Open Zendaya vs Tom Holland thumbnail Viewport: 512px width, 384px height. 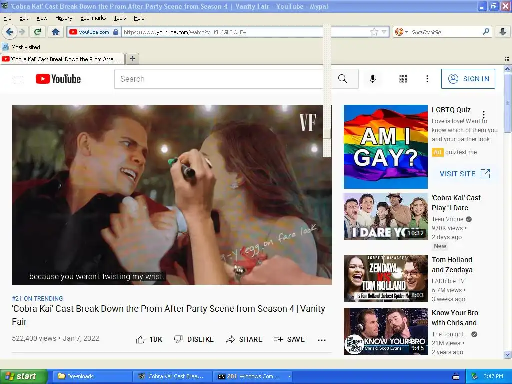pyautogui.click(x=385, y=278)
